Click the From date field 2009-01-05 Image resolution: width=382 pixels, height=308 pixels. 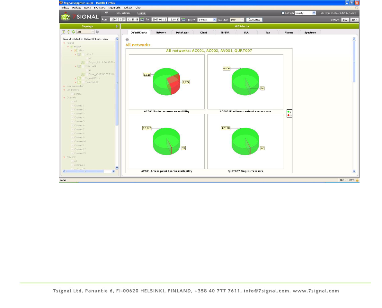118,20
